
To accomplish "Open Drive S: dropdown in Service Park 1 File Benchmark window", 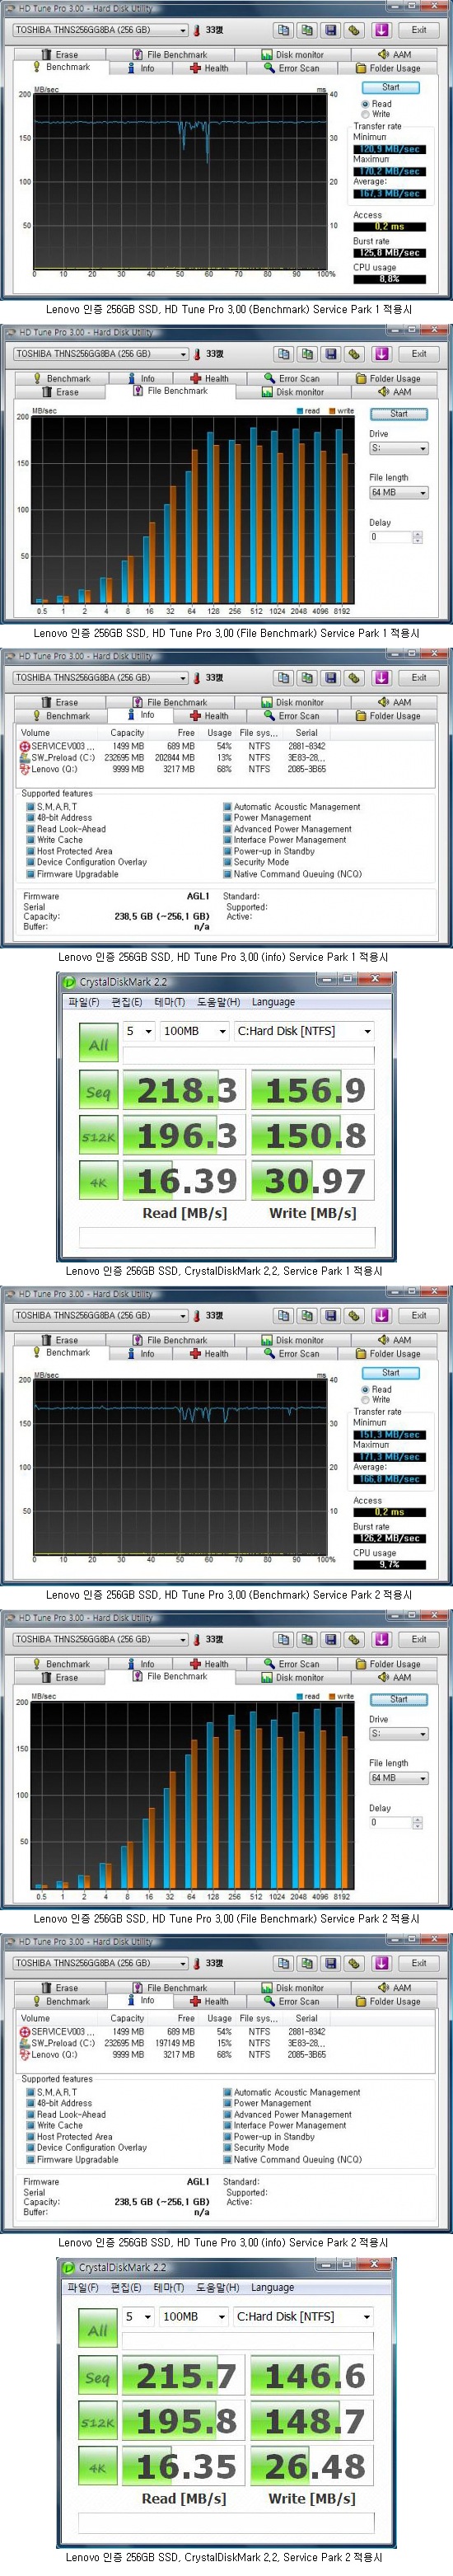I will tap(399, 449).
